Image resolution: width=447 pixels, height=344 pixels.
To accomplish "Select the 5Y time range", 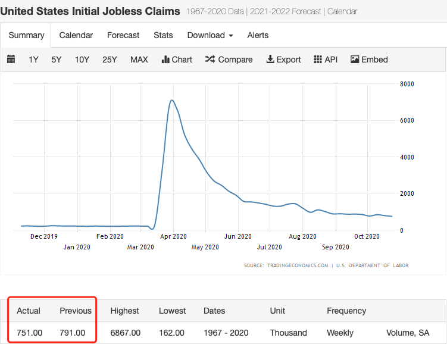I will [x=56, y=60].
